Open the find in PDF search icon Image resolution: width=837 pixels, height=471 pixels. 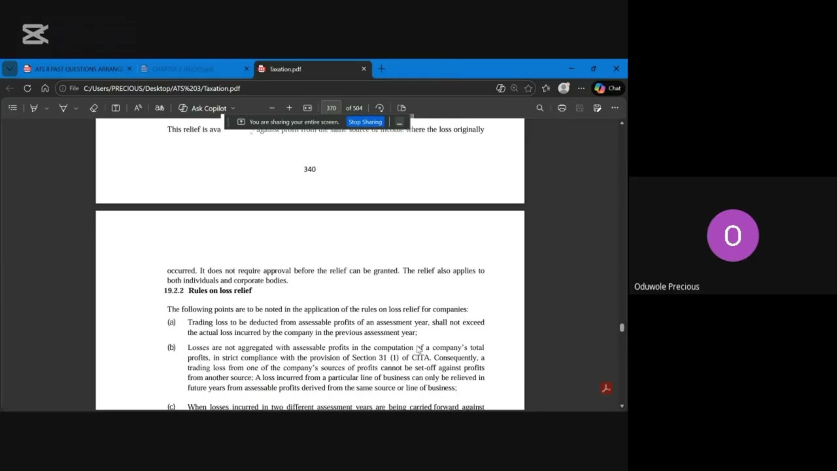539,108
